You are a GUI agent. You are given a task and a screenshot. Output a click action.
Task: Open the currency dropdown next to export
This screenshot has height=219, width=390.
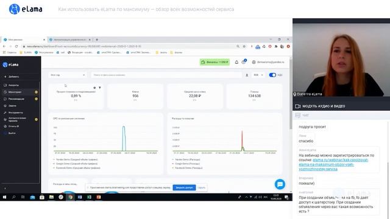258,75
